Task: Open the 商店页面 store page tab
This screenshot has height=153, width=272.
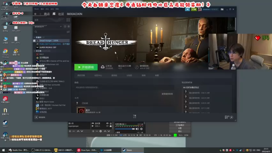Action: pos(81,75)
